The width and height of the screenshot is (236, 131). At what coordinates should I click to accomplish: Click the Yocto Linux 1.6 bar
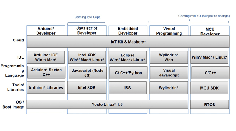tap(107, 104)
